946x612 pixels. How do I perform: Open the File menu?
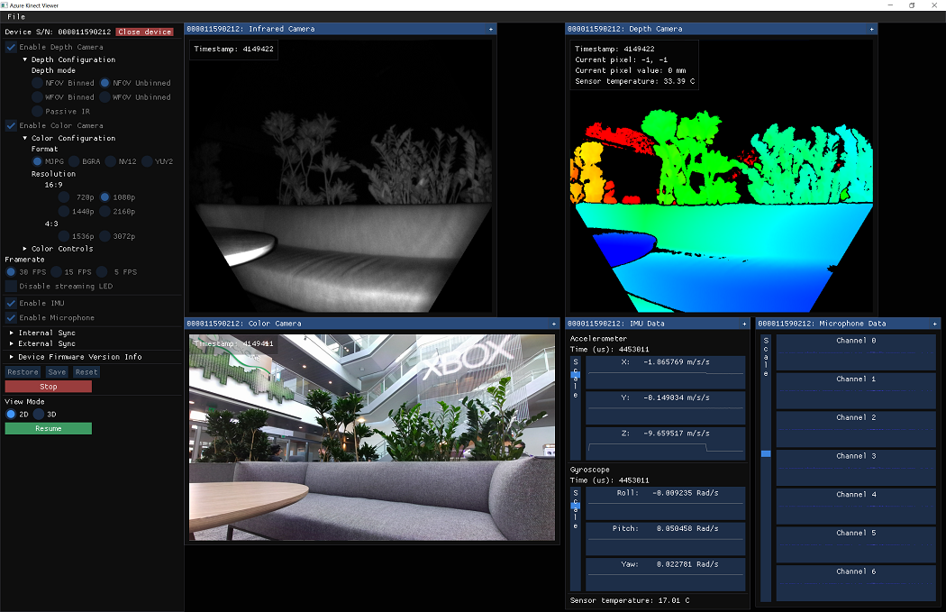[16, 17]
